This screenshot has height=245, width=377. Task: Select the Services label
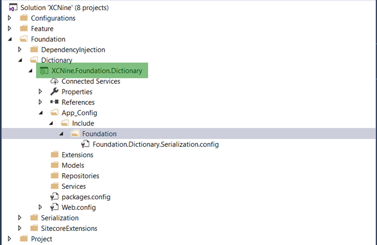[x=73, y=186]
